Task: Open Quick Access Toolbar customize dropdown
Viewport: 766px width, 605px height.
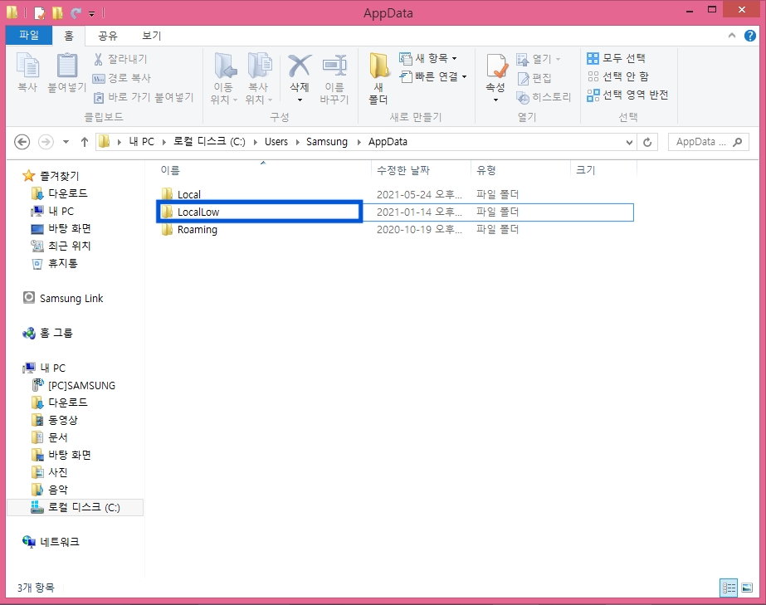Action: [91, 13]
